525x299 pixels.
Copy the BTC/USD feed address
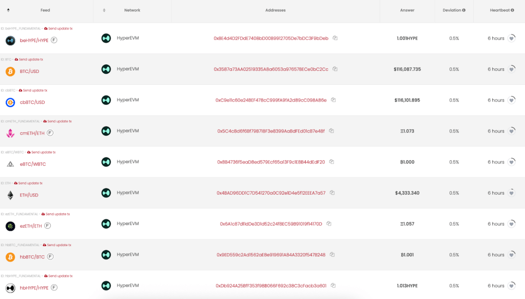point(335,69)
